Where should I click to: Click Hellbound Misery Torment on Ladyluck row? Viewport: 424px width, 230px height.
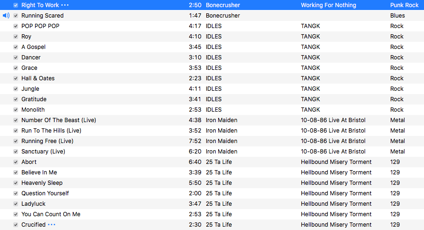click(x=336, y=204)
